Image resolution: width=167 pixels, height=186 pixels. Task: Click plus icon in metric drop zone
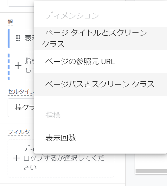[x=18, y=66]
